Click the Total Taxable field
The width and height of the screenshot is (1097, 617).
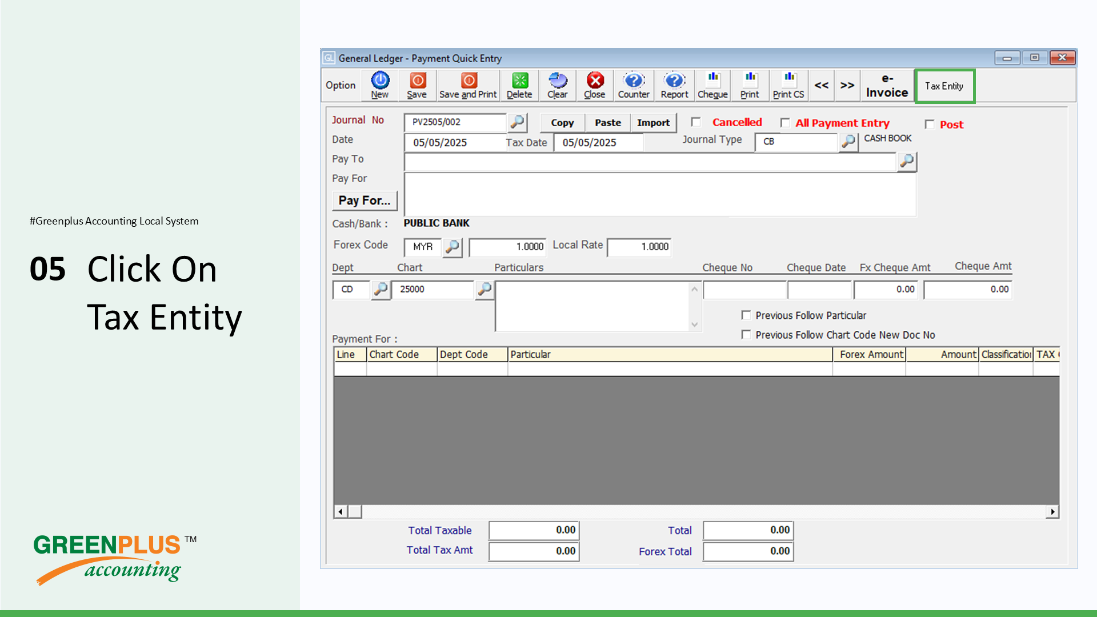tap(534, 531)
